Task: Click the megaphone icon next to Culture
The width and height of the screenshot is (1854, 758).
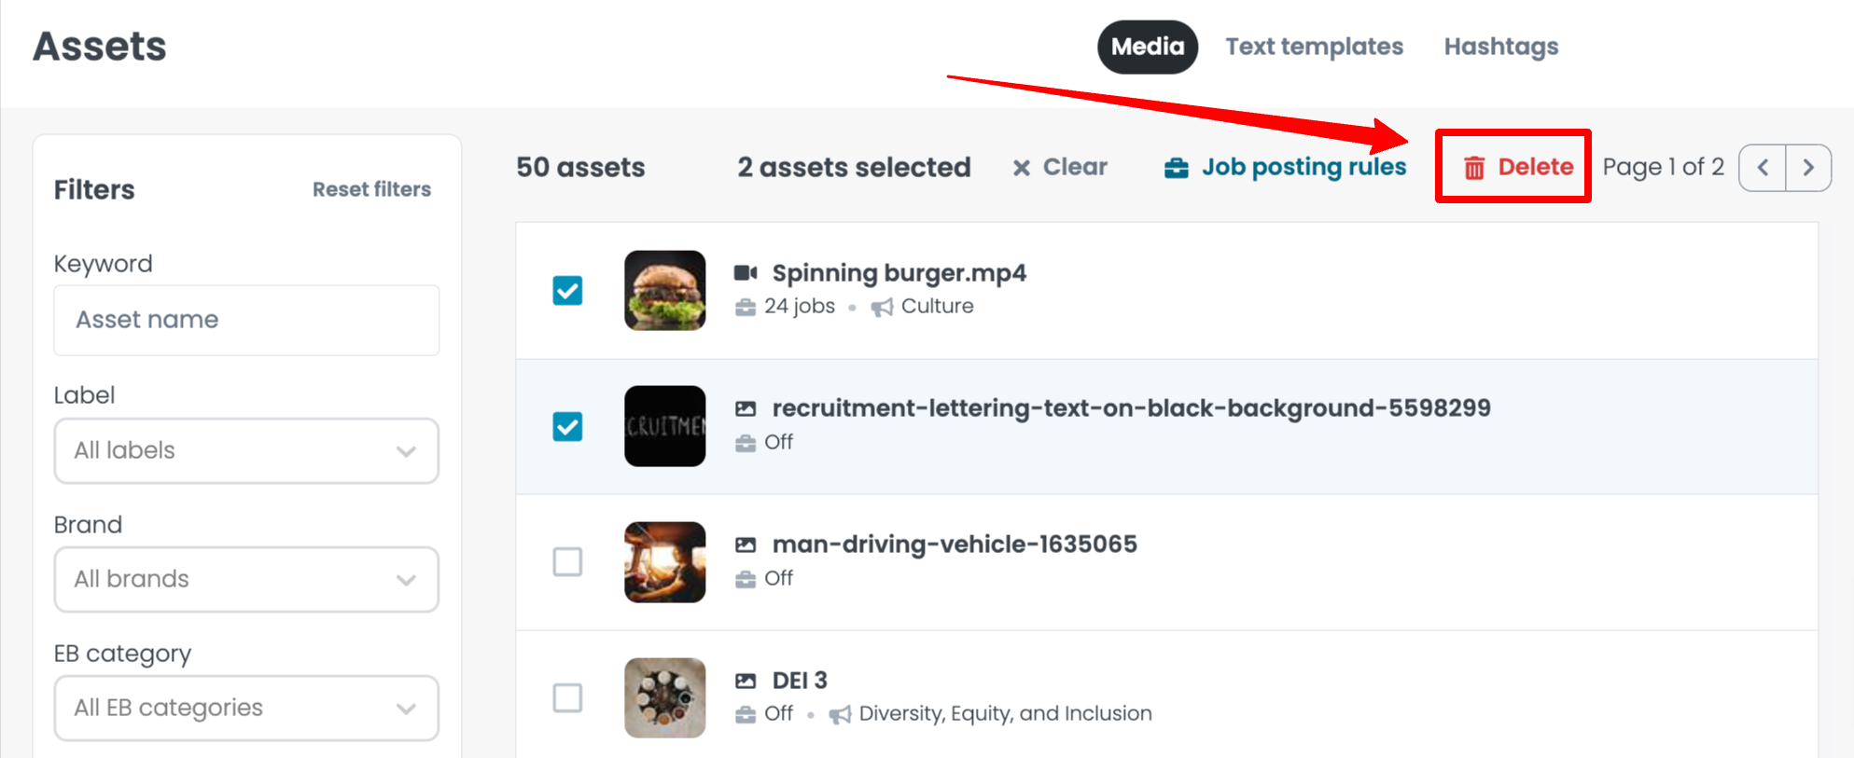Action: pyautogui.click(x=882, y=307)
